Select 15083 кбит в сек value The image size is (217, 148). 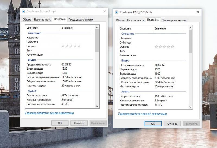click(71, 82)
